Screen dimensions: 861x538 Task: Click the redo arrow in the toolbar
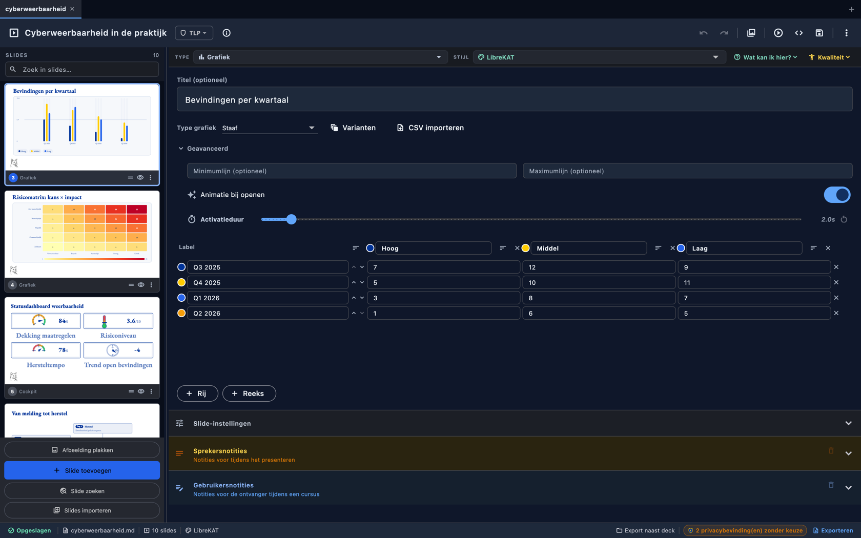[724, 33]
